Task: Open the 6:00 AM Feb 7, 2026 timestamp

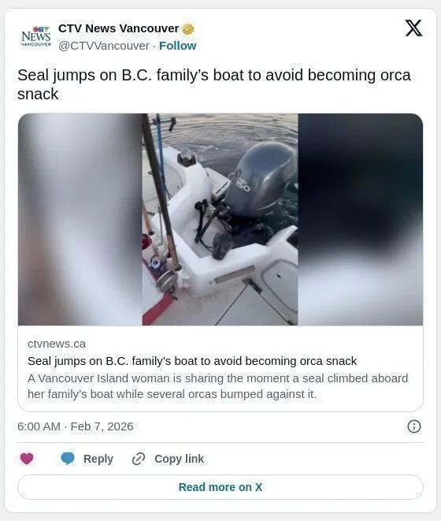Action: [x=76, y=426]
